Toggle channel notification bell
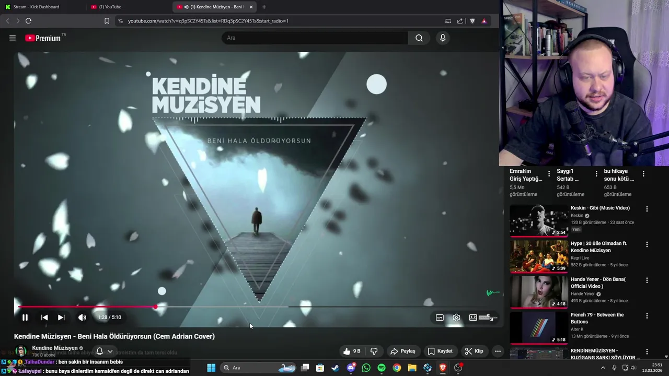Image resolution: width=669 pixels, height=376 pixels. 99,351
